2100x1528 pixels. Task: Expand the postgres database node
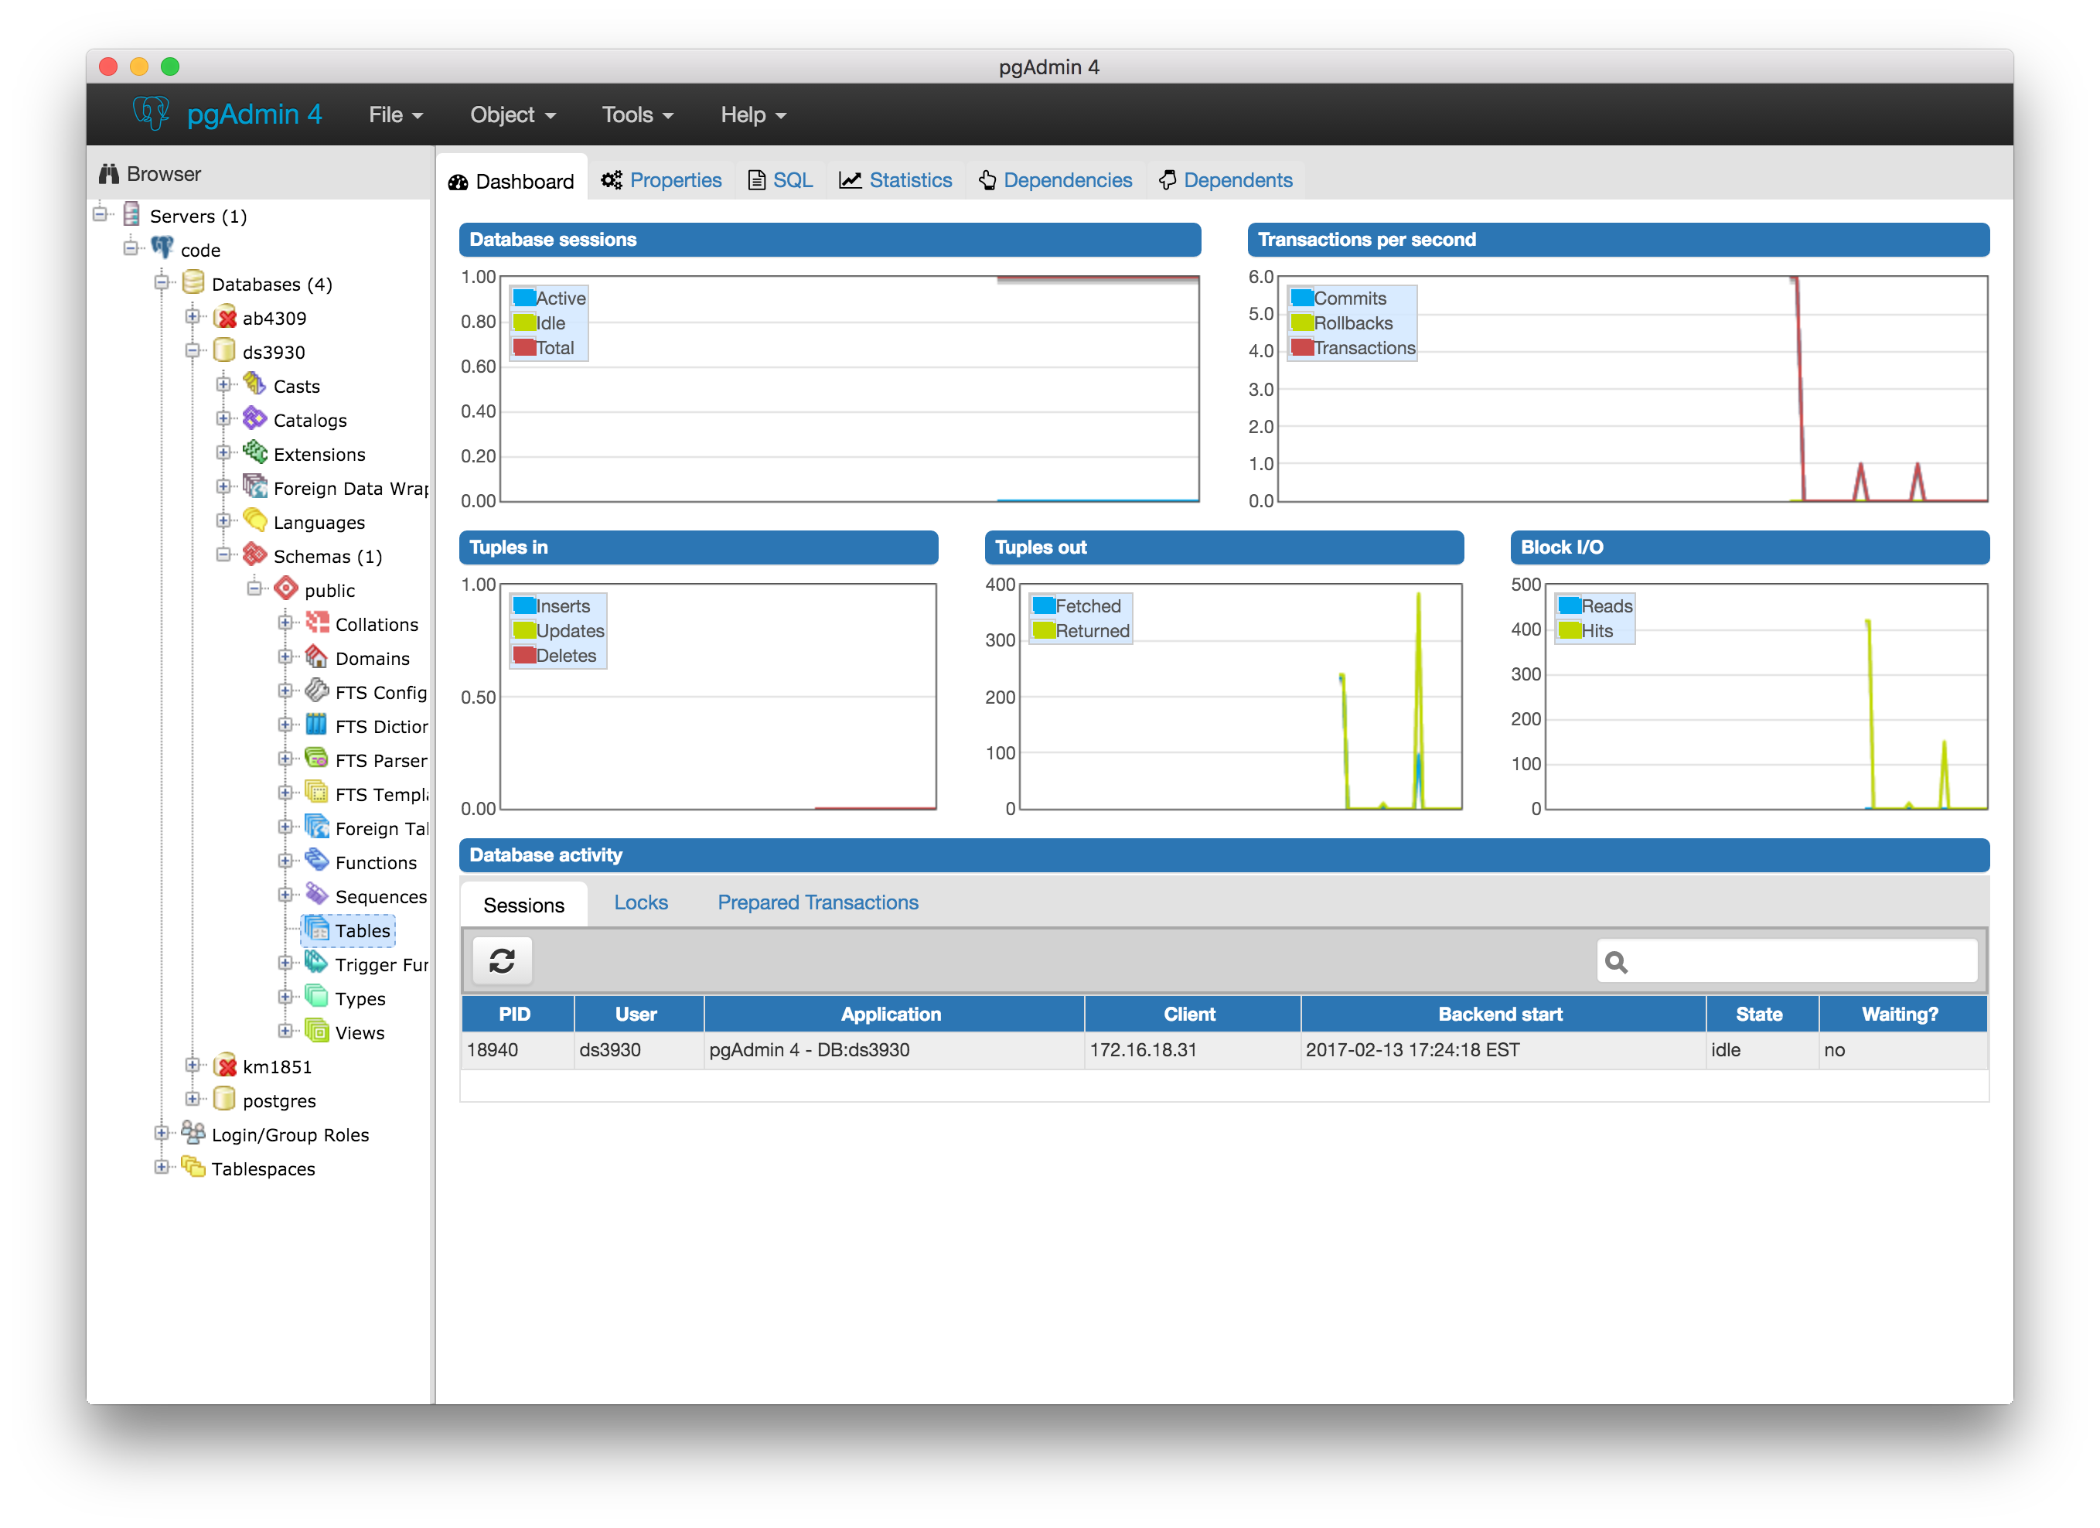click(193, 1100)
